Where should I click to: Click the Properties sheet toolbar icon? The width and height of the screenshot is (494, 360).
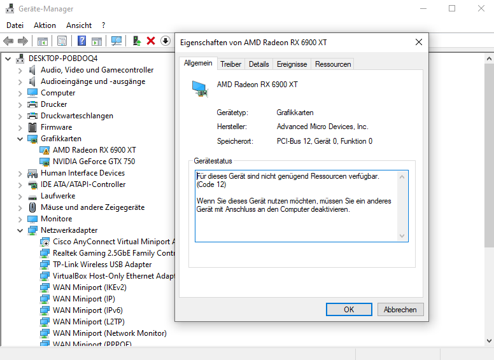tap(62, 41)
